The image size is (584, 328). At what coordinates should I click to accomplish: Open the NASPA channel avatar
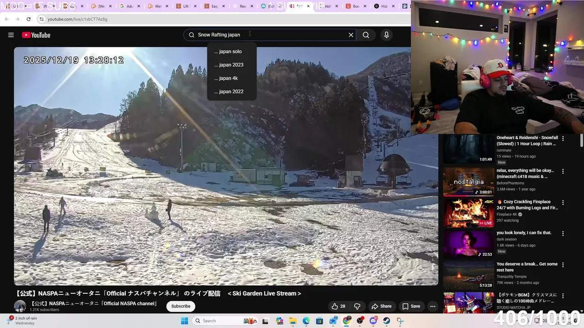20,306
